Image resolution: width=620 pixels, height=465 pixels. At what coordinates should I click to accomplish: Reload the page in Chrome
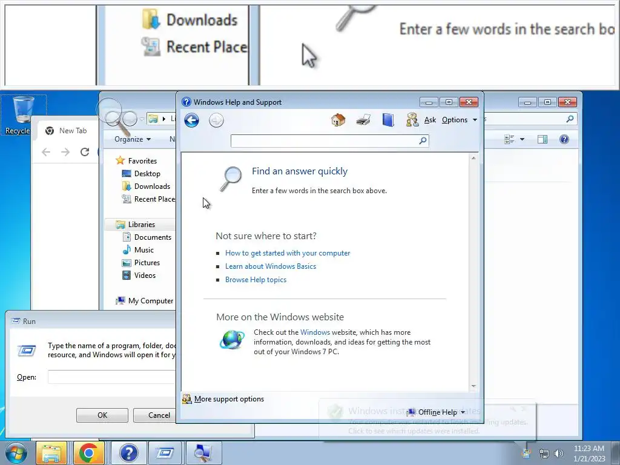85,152
